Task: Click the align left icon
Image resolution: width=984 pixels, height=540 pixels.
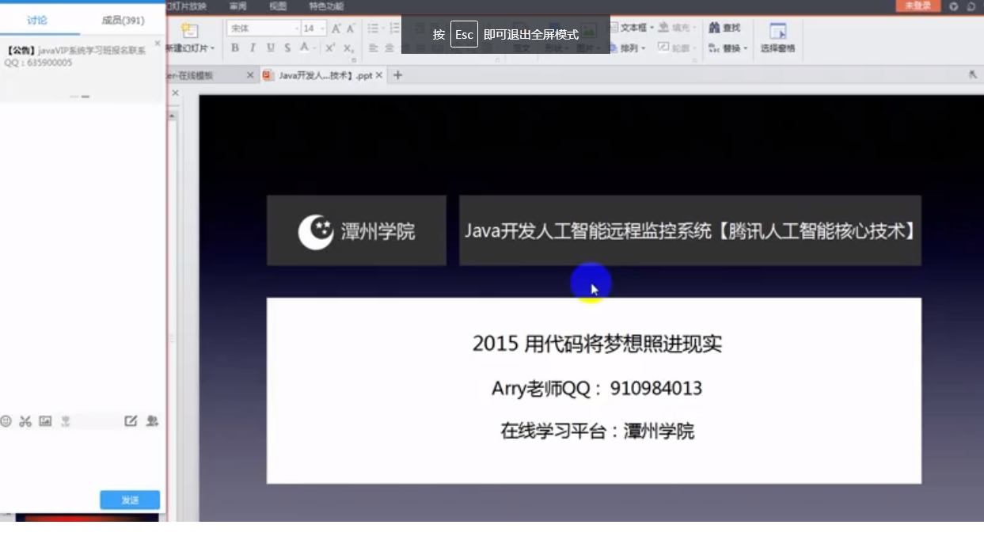Action: tap(371, 48)
